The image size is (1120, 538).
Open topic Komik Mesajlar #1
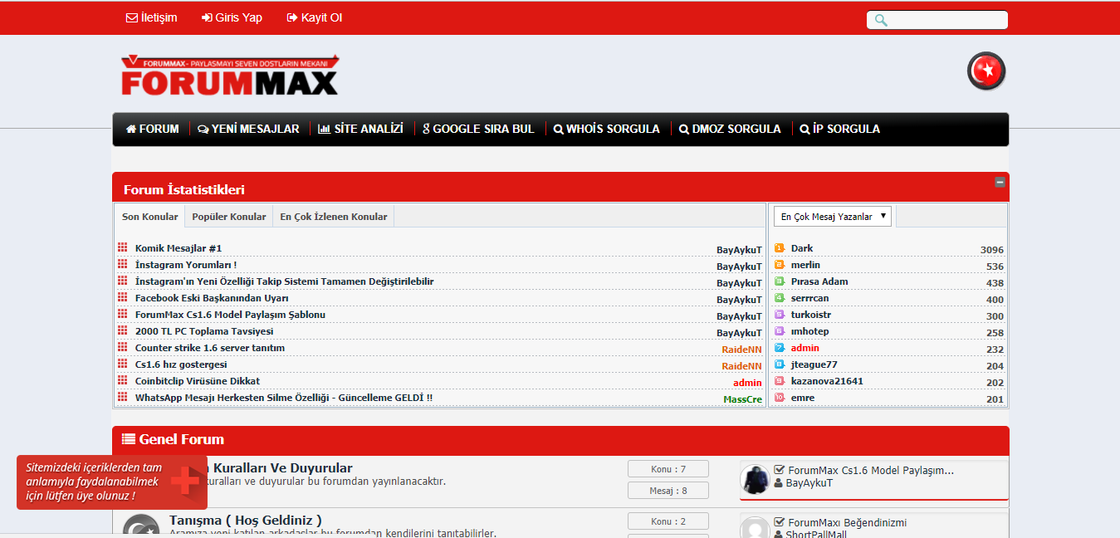[x=179, y=248]
